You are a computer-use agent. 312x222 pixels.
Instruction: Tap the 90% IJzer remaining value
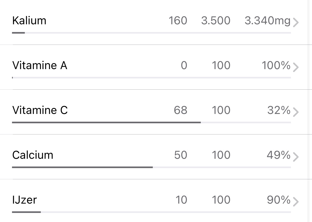coord(278,200)
